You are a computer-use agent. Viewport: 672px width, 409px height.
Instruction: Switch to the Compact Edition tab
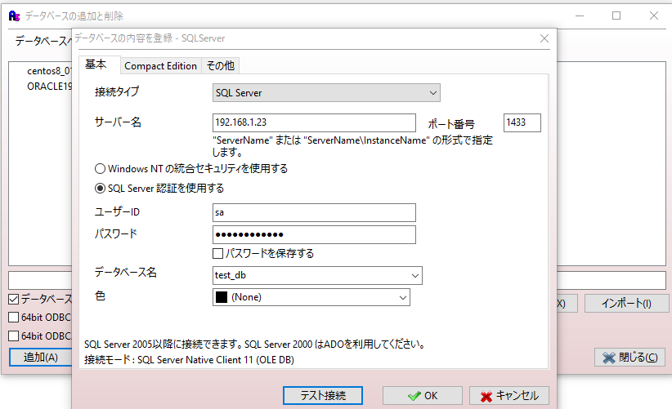point(160,66)
